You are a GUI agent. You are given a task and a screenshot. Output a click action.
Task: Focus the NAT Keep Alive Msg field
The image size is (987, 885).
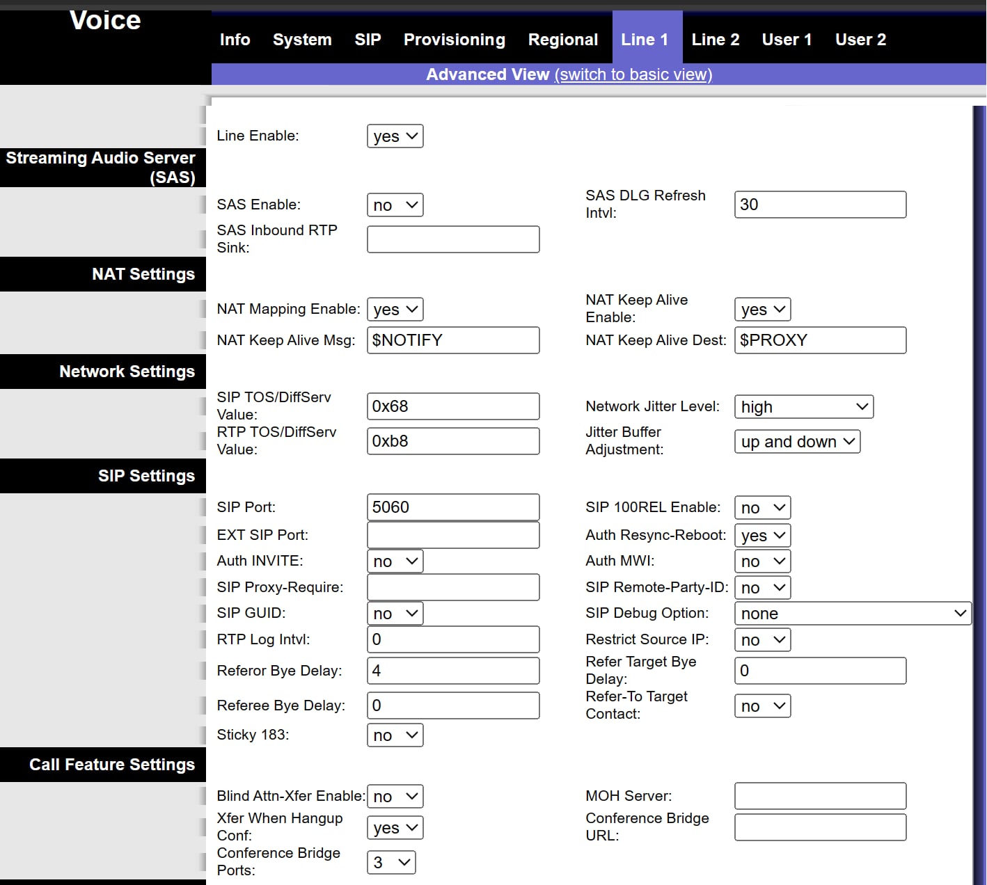pos(452,340)
